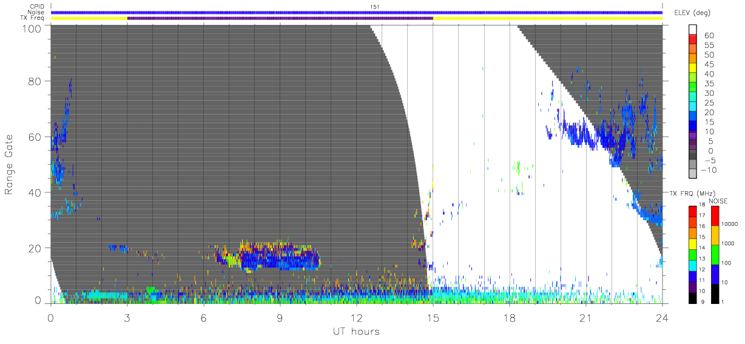Click the "NOISE" colorbar title
745x344 pixels.
tap(718, 201)
